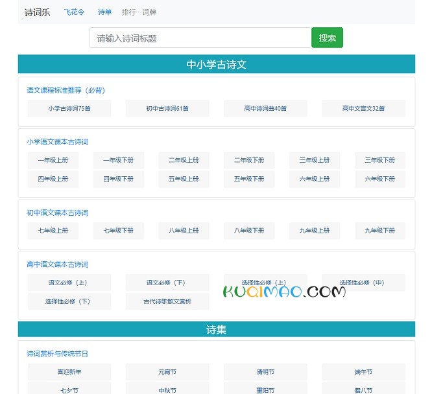Focus the 请输入诗词标题 search field
The height and width of the screenshot is (394, 432).
click(200, 38)
